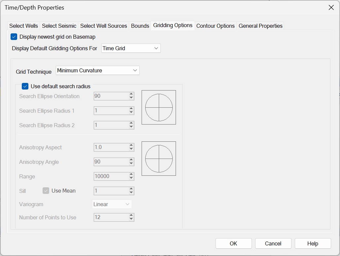Click the OK button
The height and width of the screenshot is (256, 340).
[233, 243]
